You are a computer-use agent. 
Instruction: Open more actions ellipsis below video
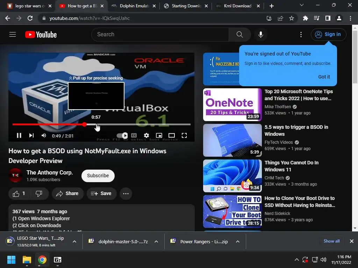coord(126,194)
